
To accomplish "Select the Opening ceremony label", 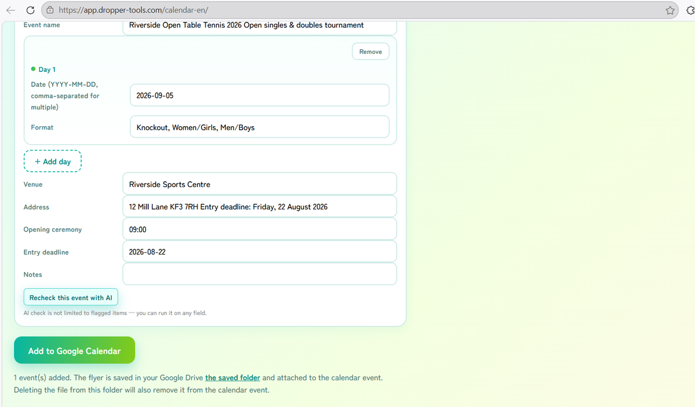I will pos(53,229).
